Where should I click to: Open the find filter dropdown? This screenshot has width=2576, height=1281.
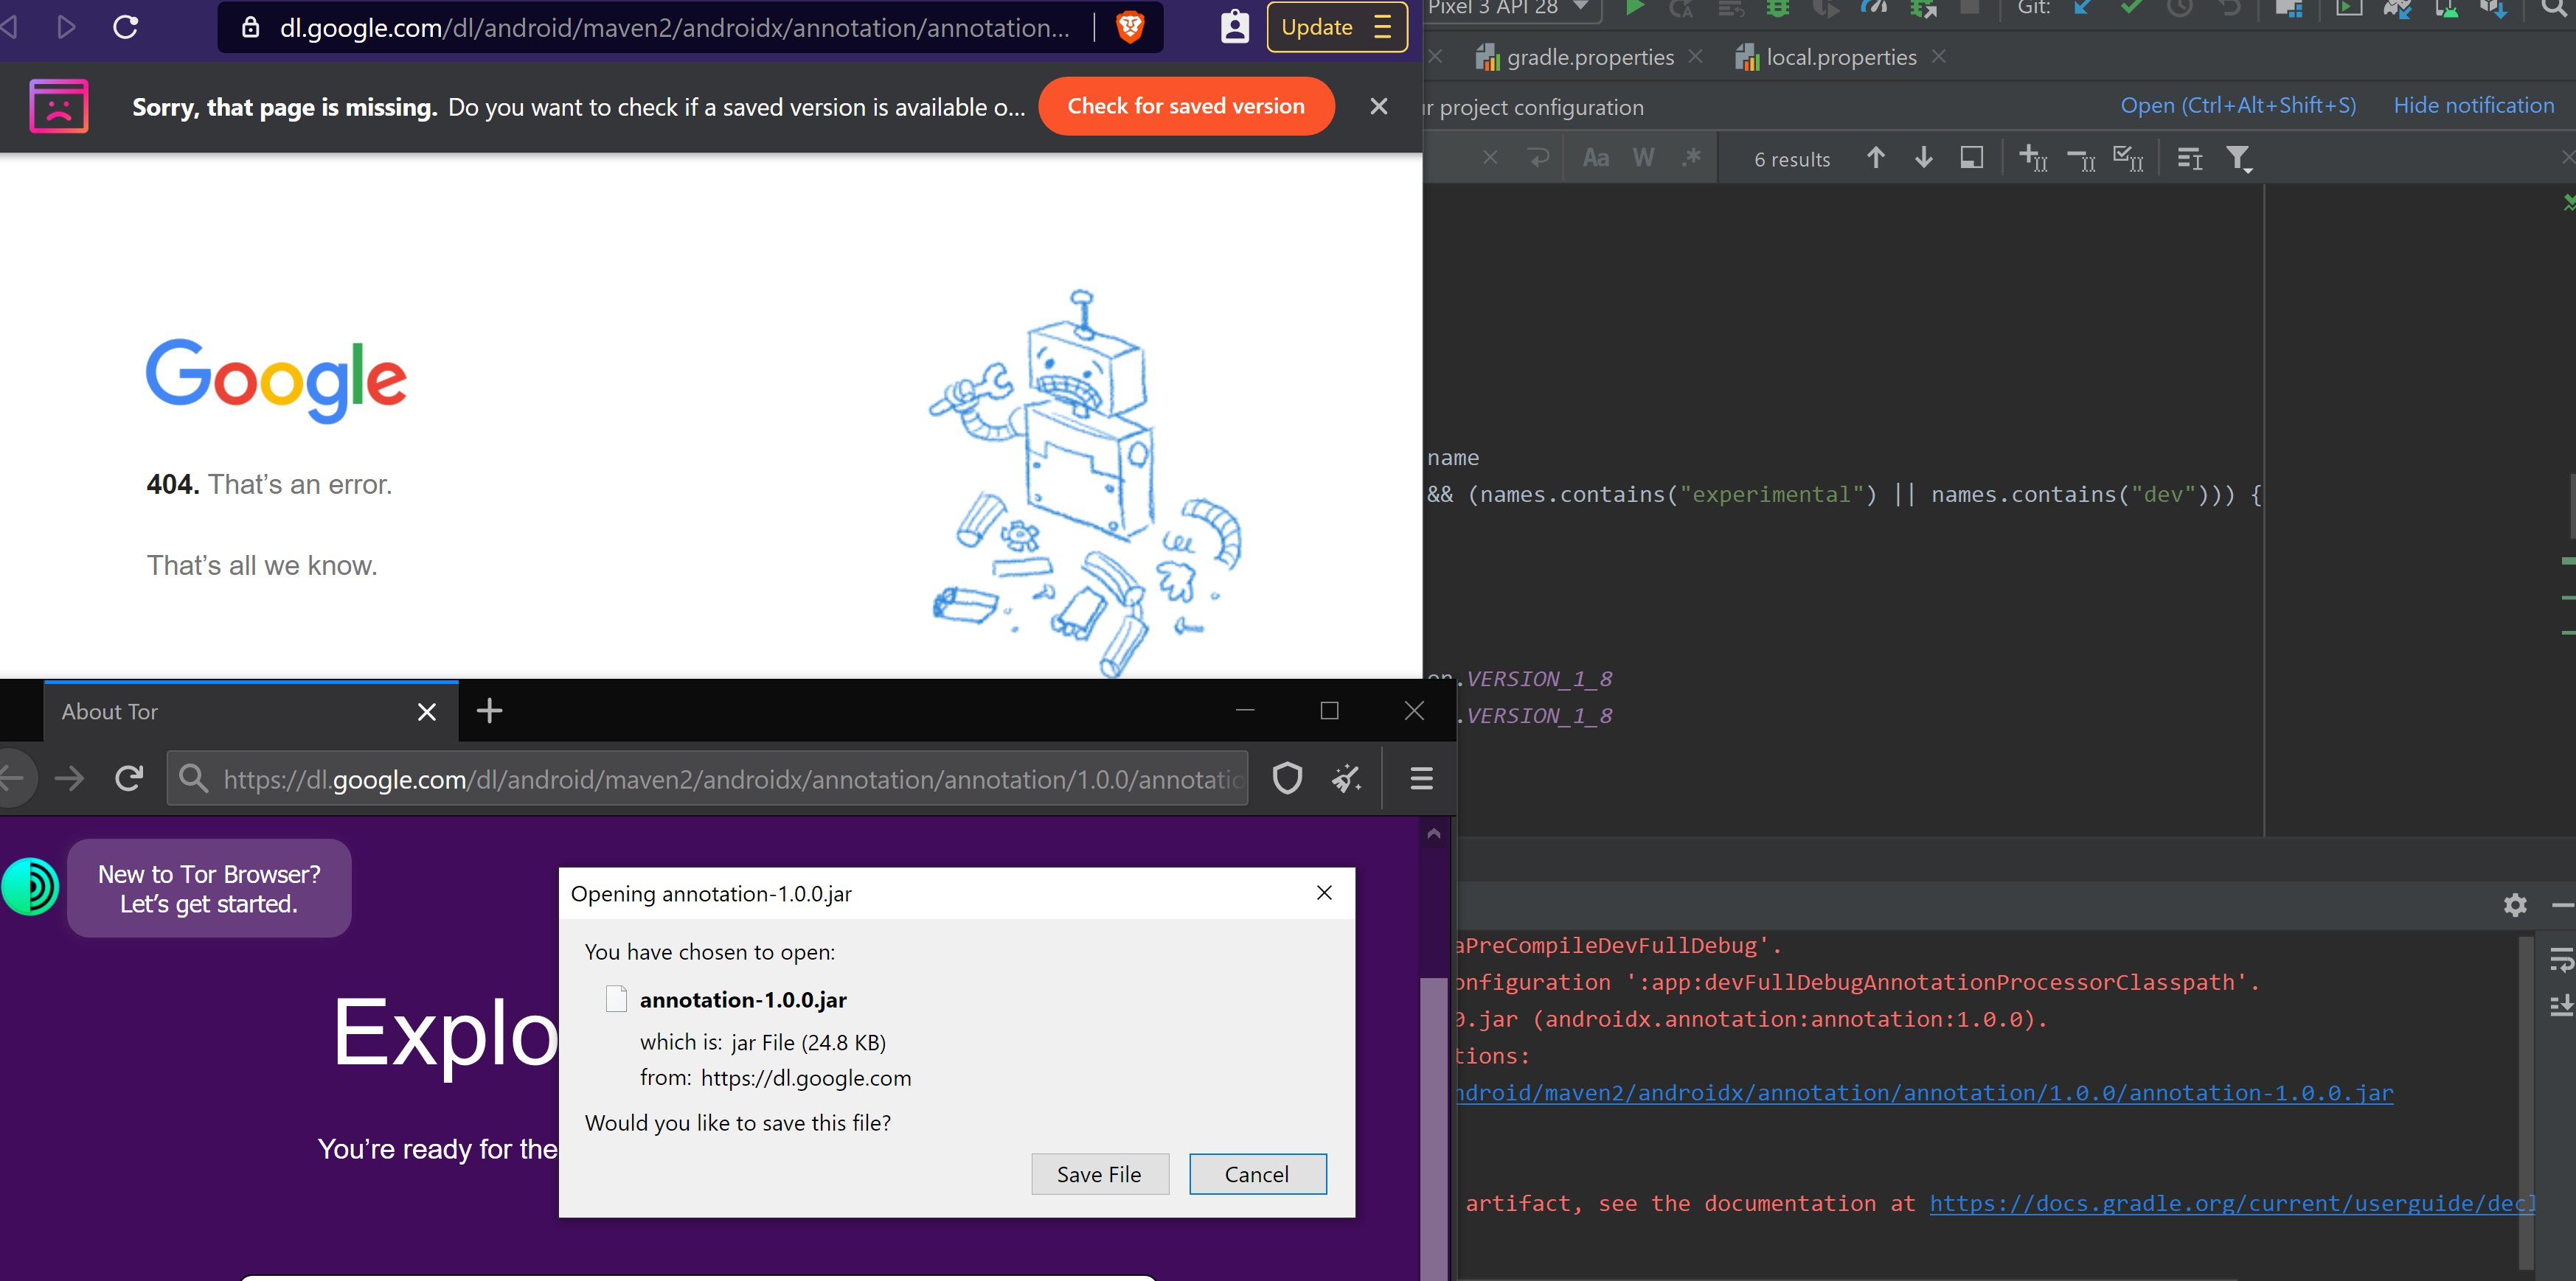(2238, 159)
